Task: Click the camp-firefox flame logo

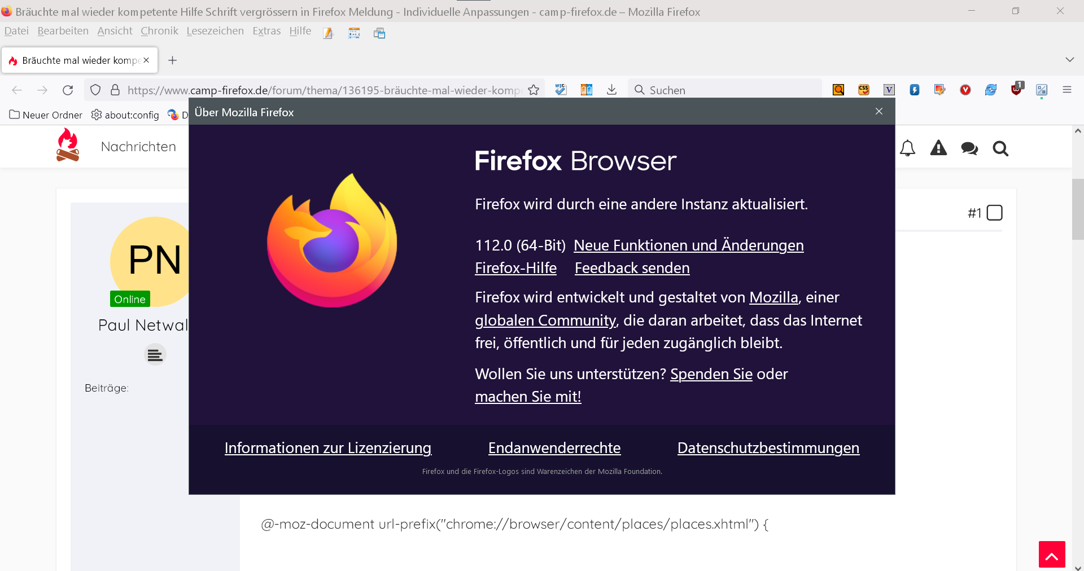Action: click(x=68, y=145)
